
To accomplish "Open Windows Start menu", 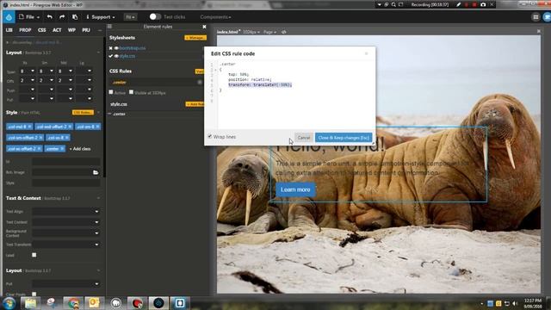I will (x=9, y=303).
